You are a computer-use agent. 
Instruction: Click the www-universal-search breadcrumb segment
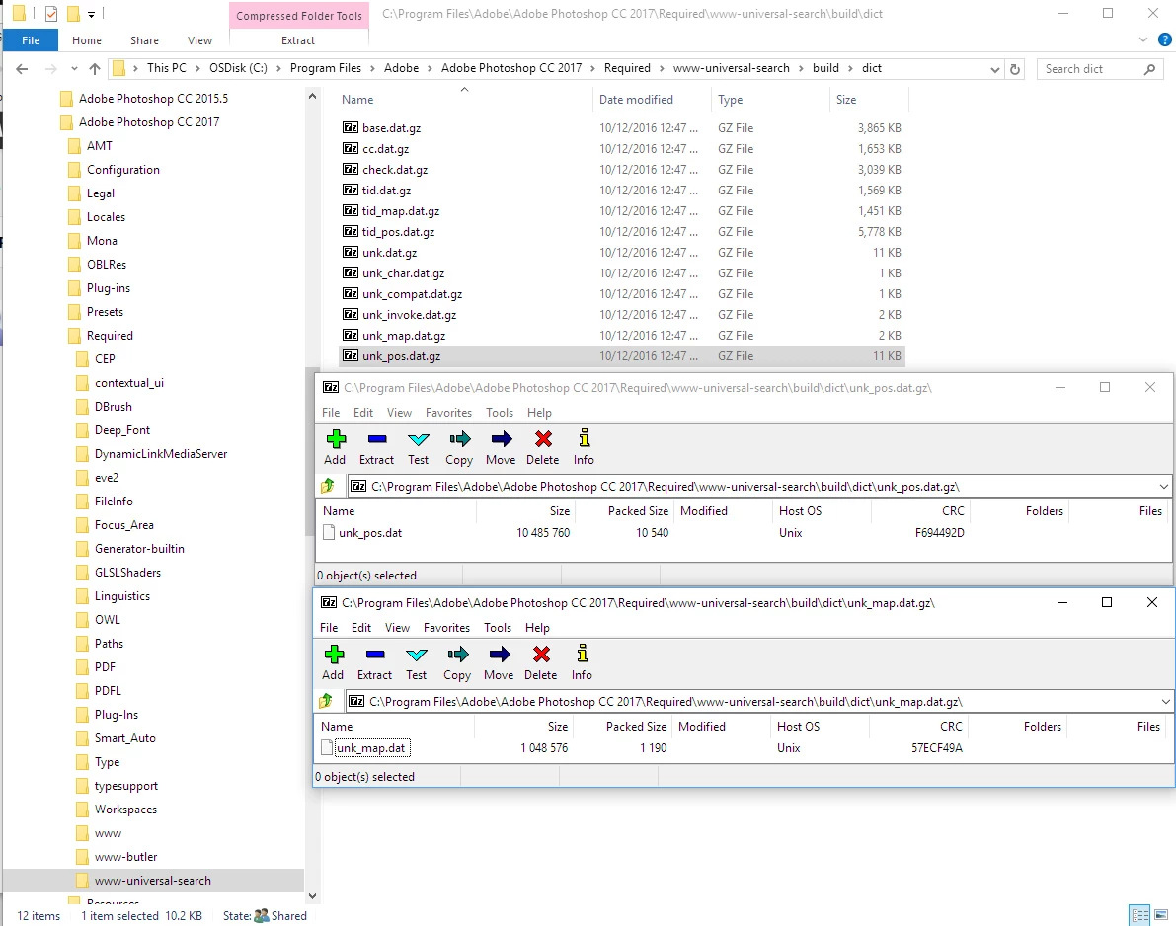[732, 68]
